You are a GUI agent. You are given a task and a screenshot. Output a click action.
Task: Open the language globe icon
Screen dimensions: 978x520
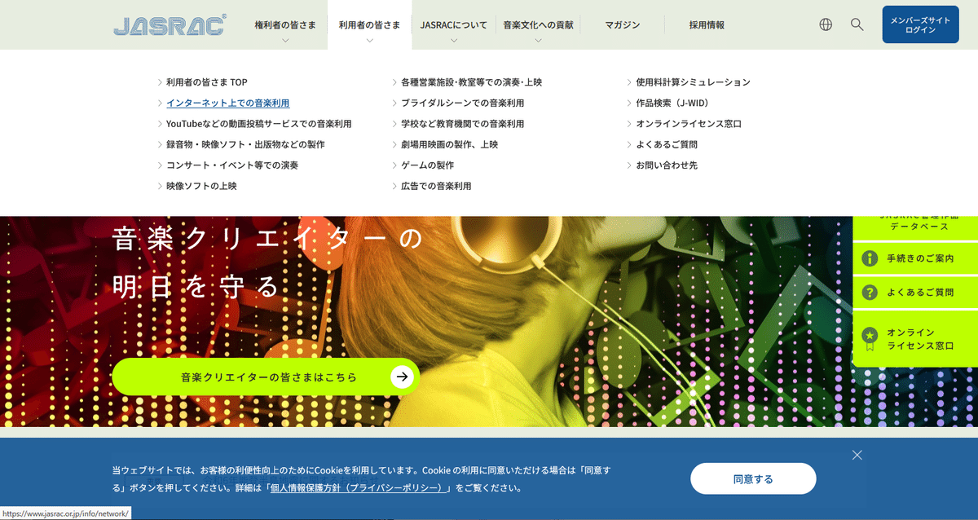pyautogui.click(x=825, y=24)
